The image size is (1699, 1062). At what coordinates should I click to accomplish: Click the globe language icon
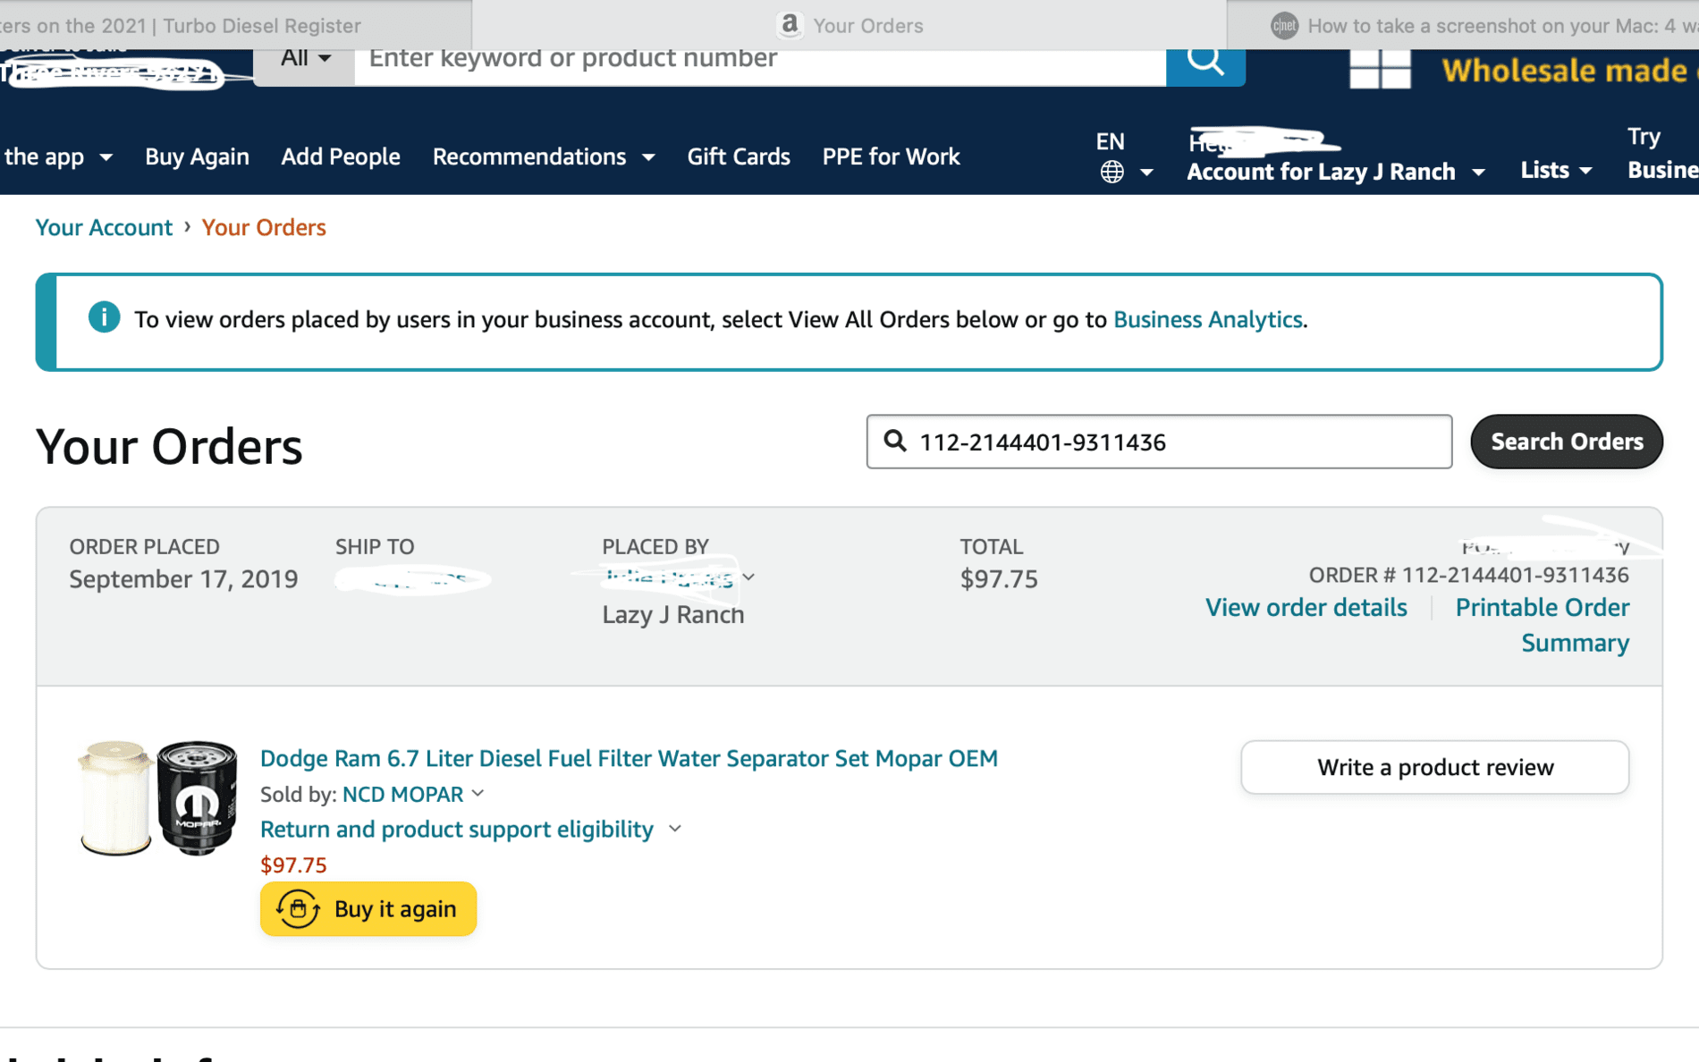coord(1112,172)
